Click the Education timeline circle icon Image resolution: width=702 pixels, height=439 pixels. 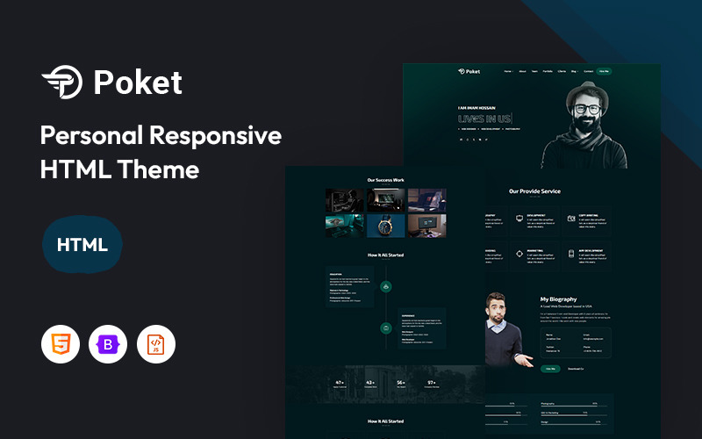pyautogui.click(x=386, y=286)
